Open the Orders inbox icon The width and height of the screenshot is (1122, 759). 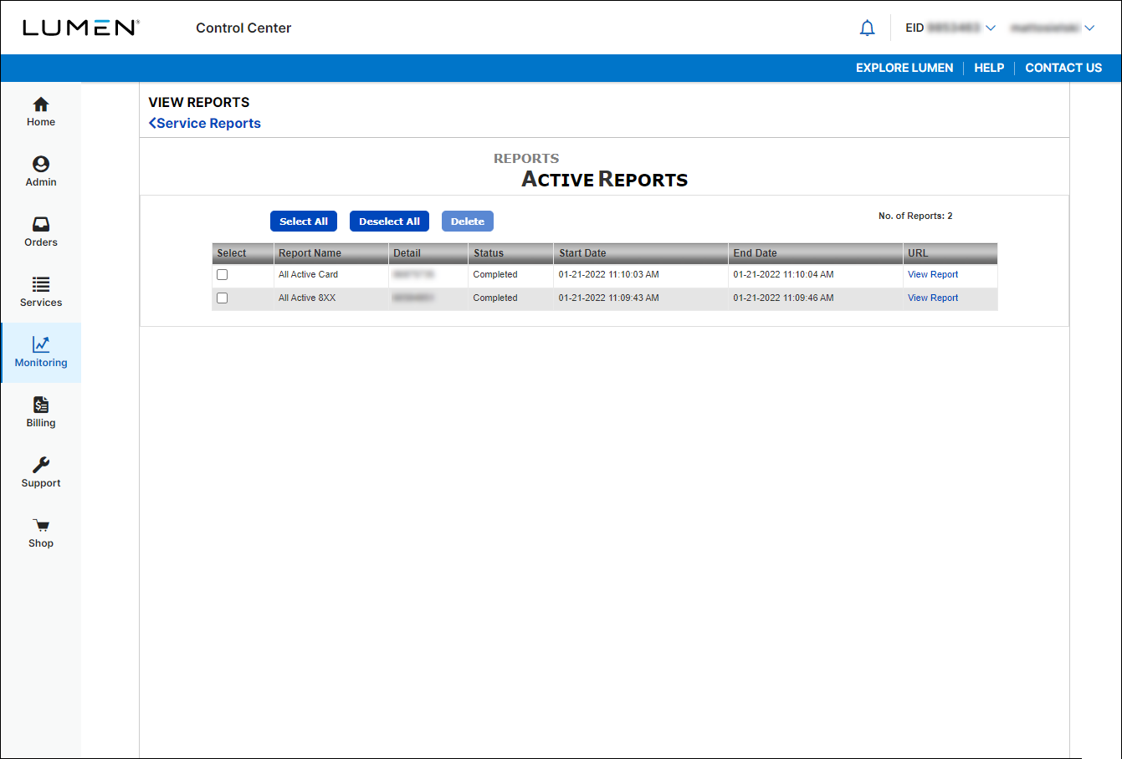[x=41, y=224]
